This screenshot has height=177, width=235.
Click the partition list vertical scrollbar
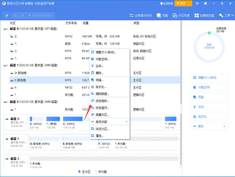coord(181,62)
